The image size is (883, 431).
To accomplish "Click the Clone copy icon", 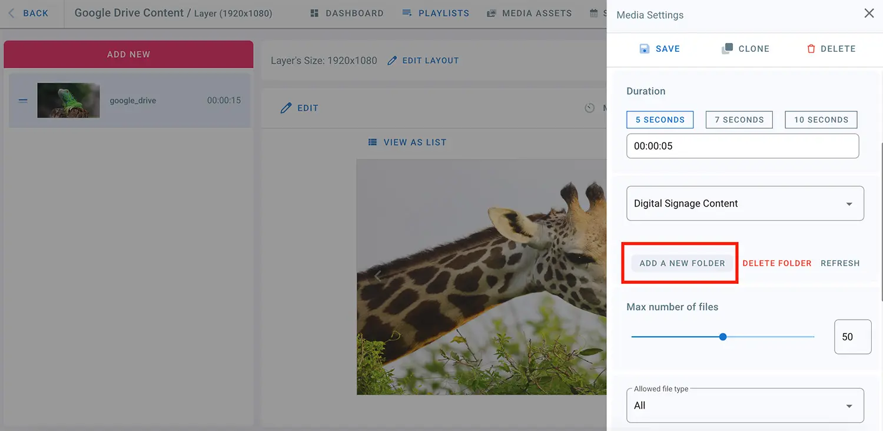I will [728, 49].
